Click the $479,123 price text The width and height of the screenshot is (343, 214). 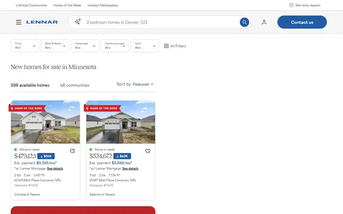coord(25,156)
